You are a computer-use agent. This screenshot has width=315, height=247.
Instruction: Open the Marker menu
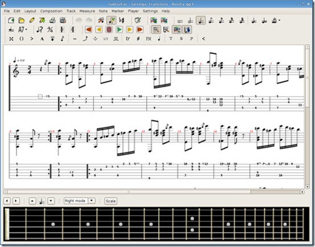pos(118,11)
